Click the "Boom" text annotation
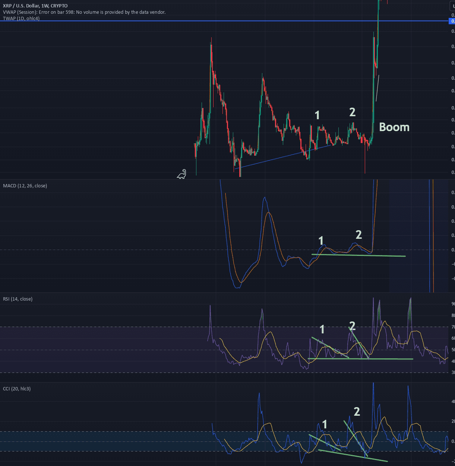Image resolution: width=455 pixels, height=466 pixels. point(394,127)
